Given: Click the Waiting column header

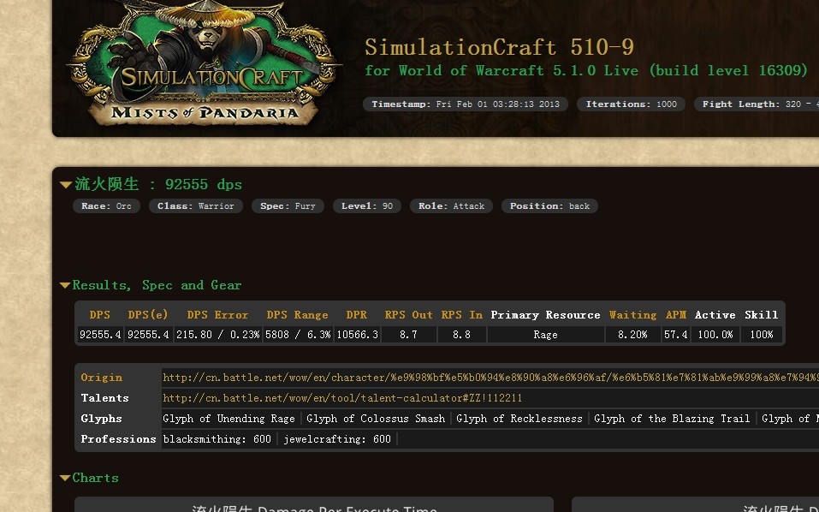Looking at the screenshot, I should [x=632, y=315].
